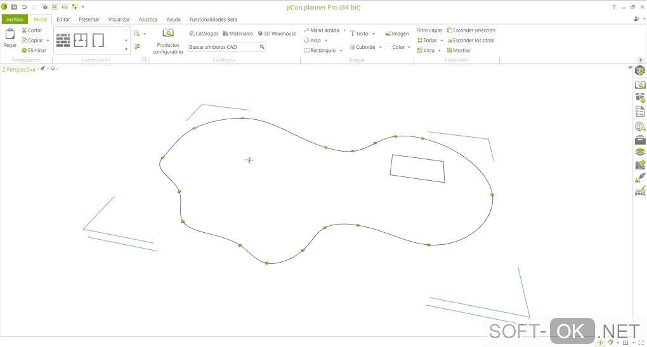
Task: Expand the Rectángulo dropdown arrow
Action: (341, 50)
